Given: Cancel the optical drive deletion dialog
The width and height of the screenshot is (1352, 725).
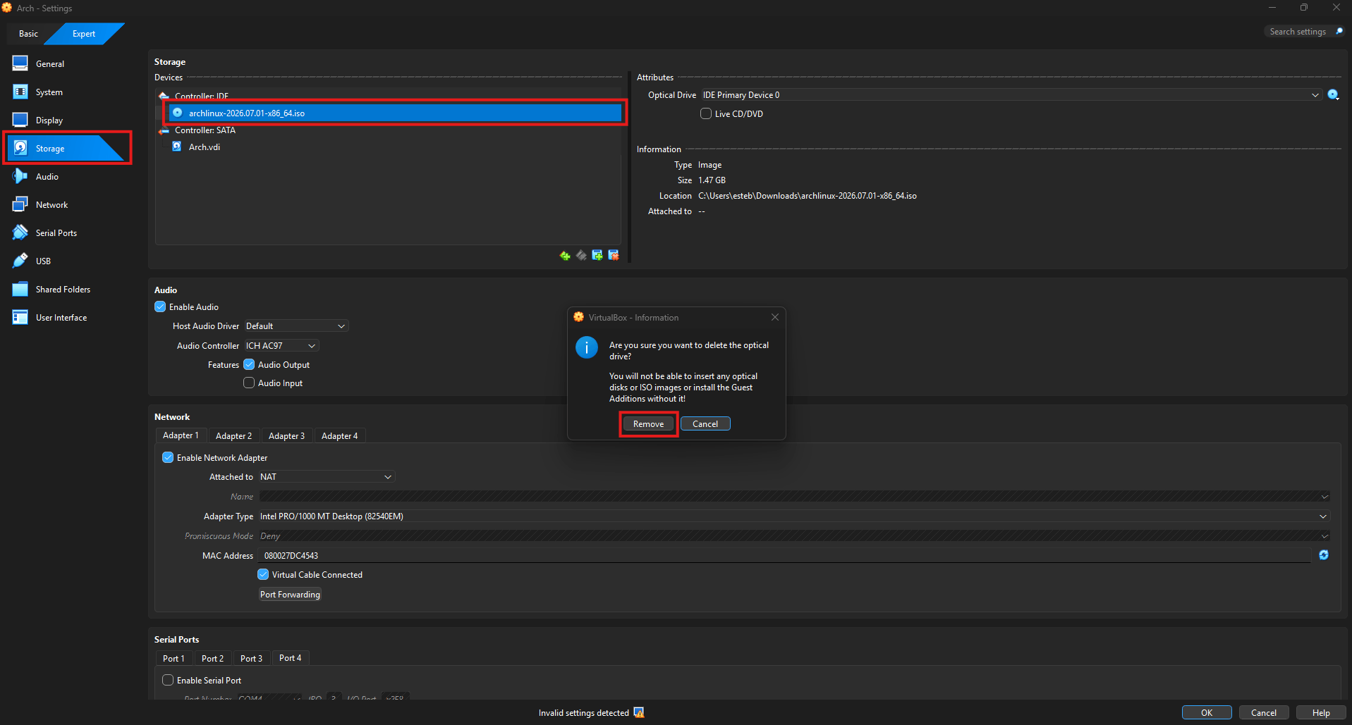Looking at the screenshot, I should coord(705,423).
